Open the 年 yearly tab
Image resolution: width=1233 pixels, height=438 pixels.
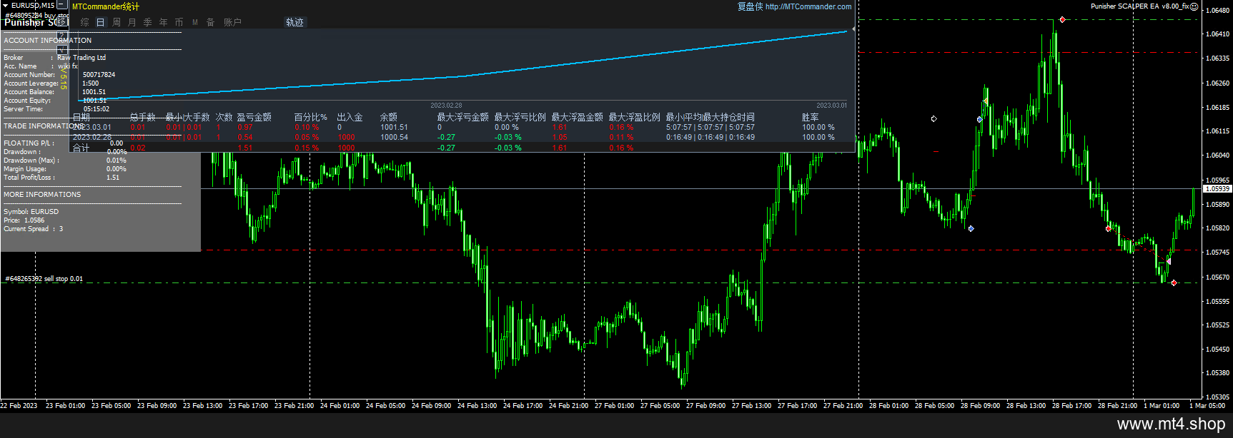[x=163, y=23]
